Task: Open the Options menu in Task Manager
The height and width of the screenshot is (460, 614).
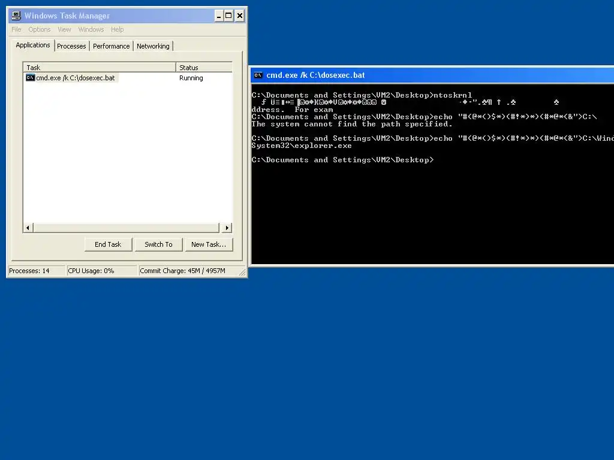Action: [x=39, y=29]
